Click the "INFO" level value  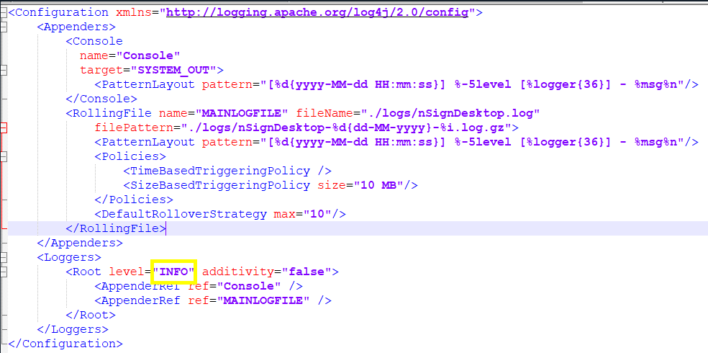click(x=174, y=272)
